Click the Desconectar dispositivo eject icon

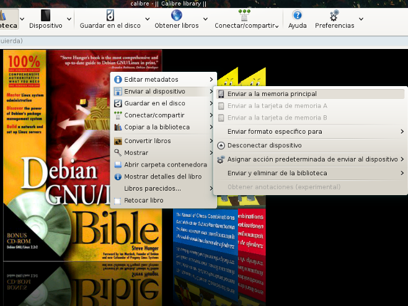[221, 146]
